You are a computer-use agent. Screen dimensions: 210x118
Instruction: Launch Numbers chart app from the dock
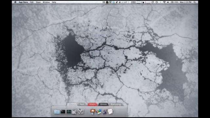99,112
